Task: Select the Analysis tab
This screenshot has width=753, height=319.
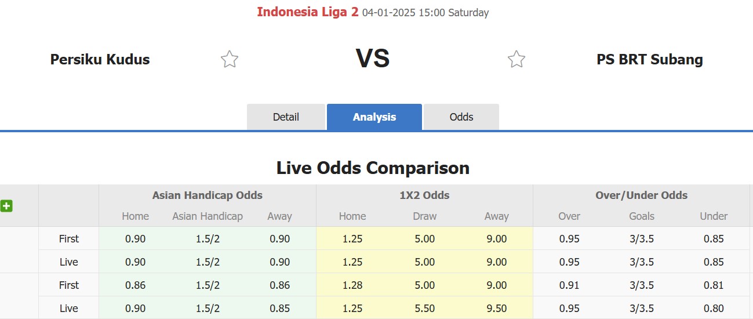Action: click(374, 117)
